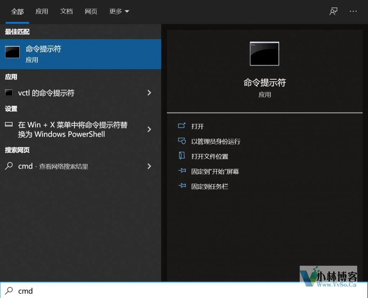Click the settings icon beside Win + X entry
Image resolution: width=368 pixels, height=298 pixels.
[9, 124]
